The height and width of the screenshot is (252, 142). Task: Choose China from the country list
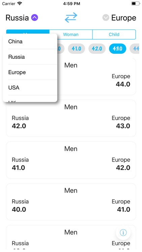(x=30, y=42)
